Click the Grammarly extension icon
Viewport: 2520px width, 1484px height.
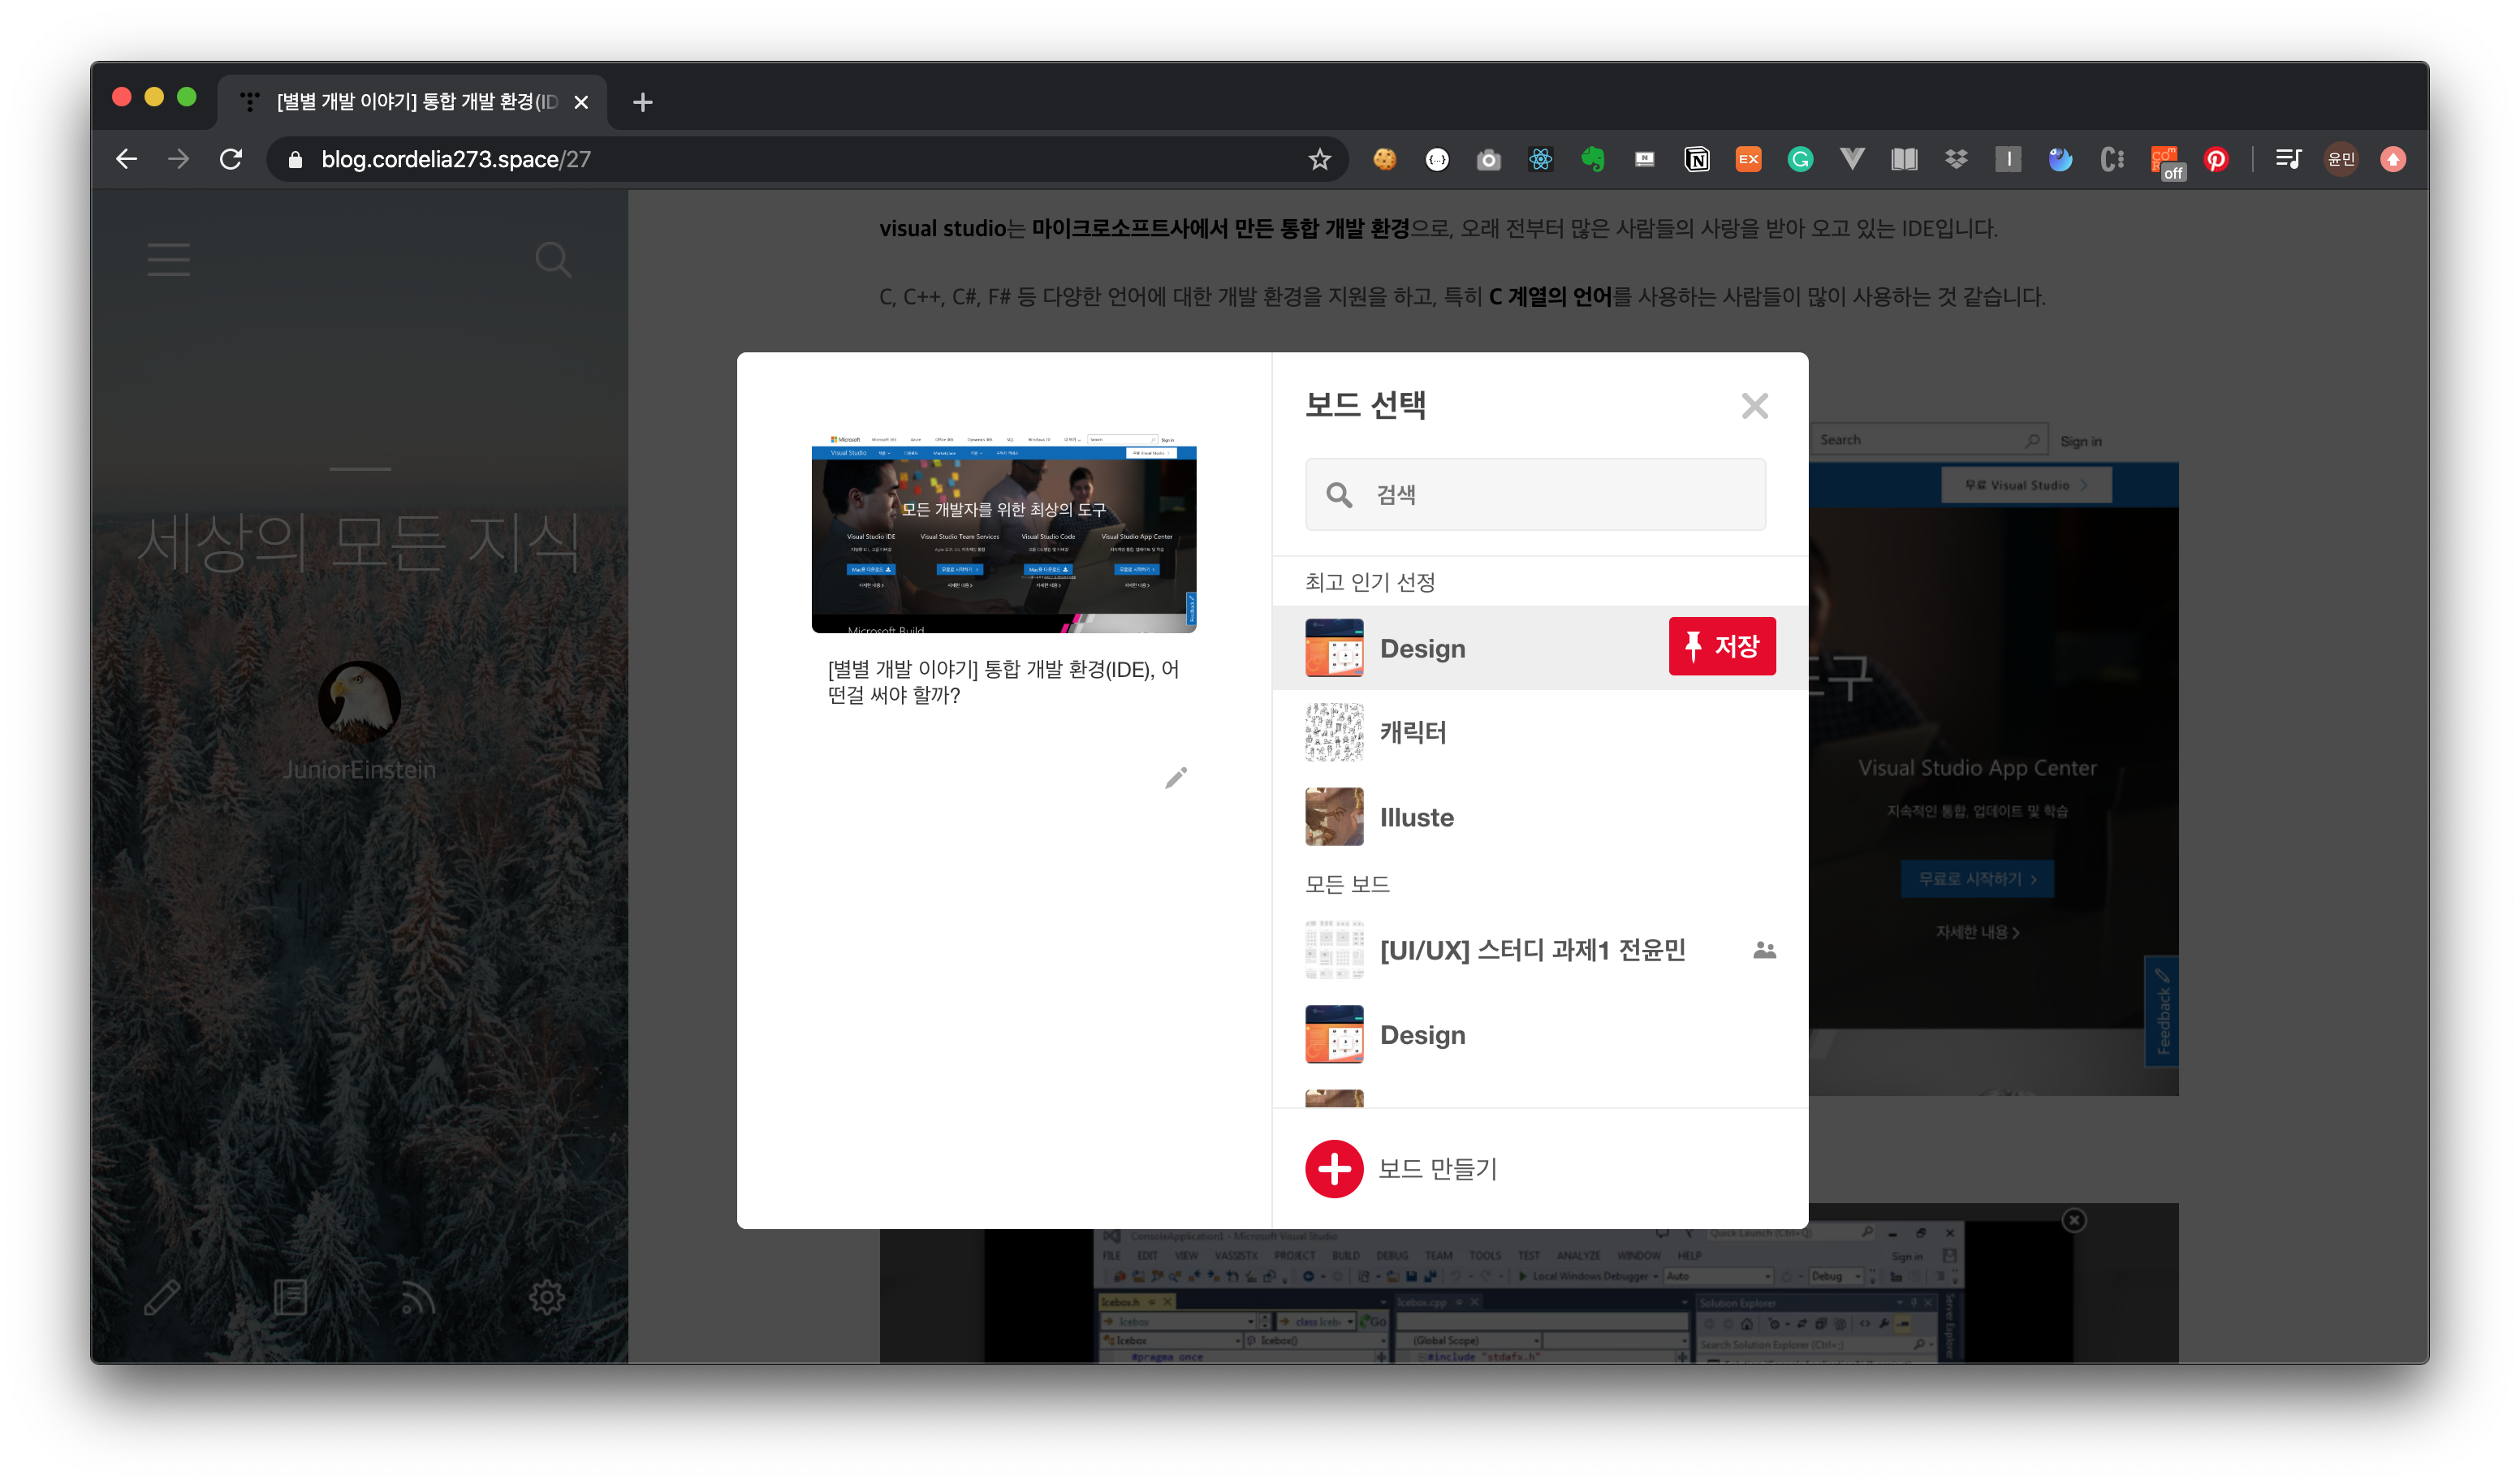(1800, 159)
